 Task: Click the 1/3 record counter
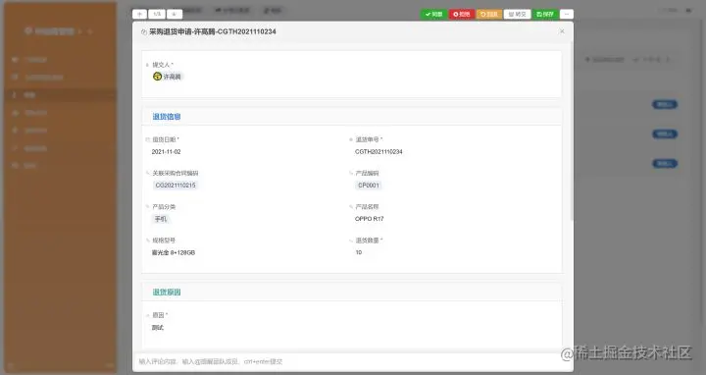157,15
